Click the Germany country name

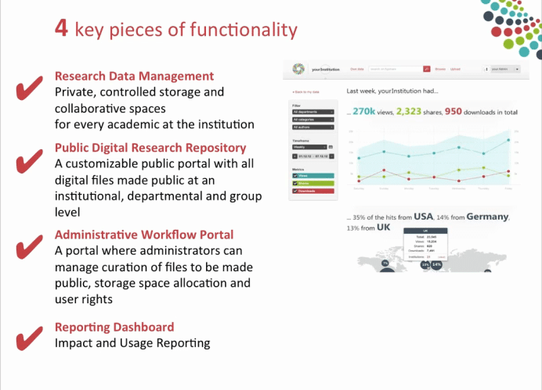coord(487,216)
